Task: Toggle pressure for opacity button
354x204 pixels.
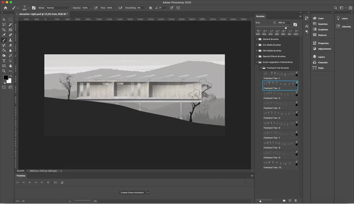Action: [x=96, y=8]
